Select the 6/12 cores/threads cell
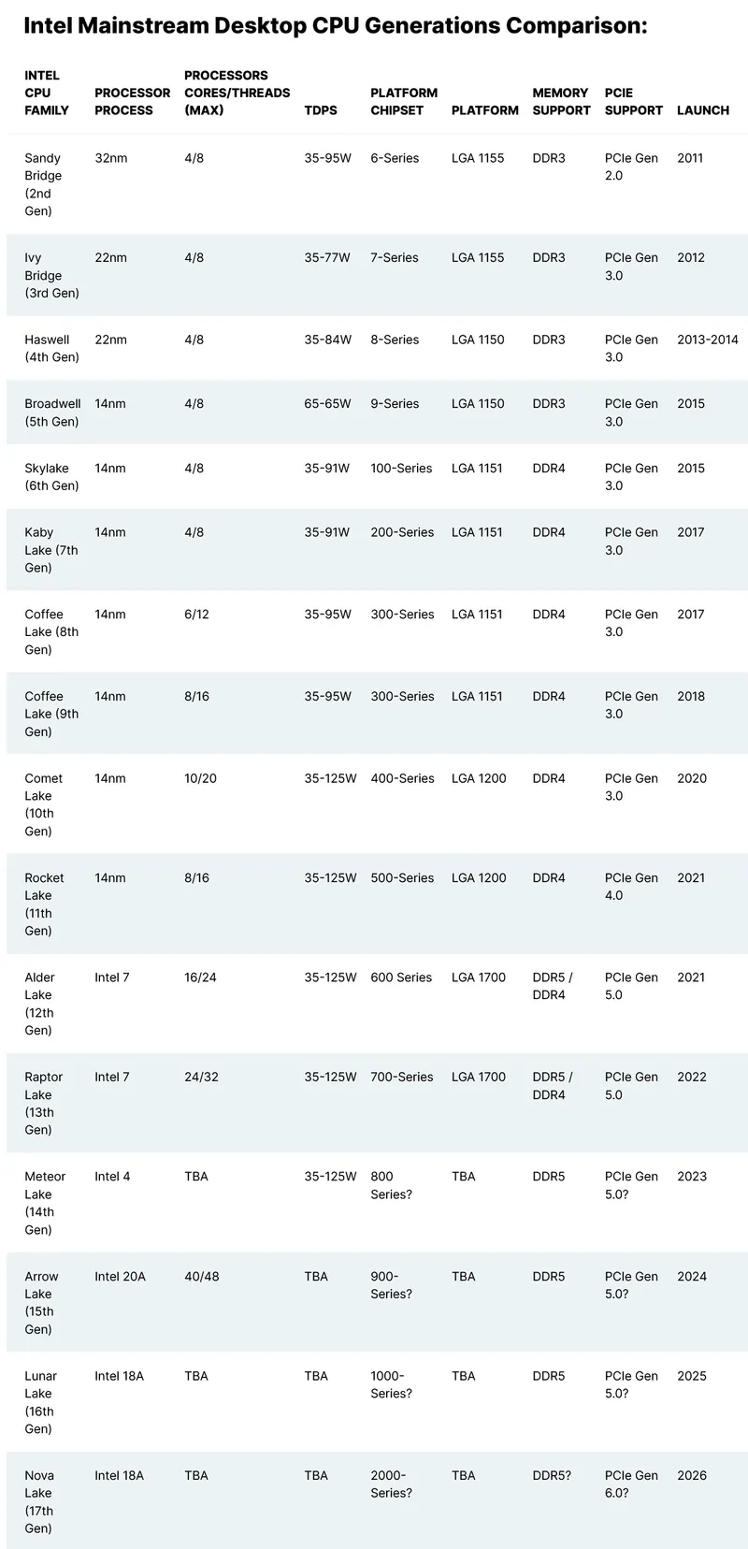This screenshot has width=748, height=1549. (x=196, y=615)
